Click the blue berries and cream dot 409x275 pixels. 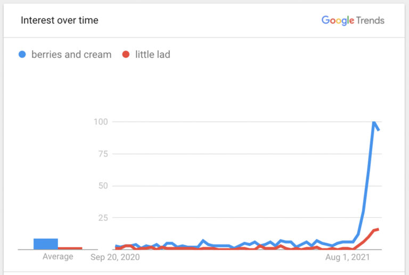(x=22, y=54)
